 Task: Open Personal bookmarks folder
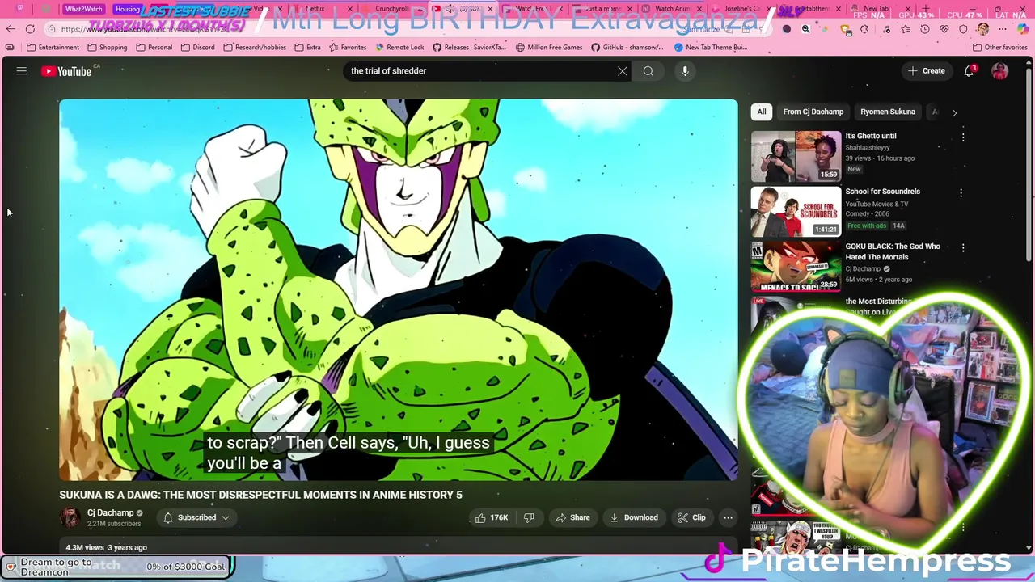tap(154, 47)
